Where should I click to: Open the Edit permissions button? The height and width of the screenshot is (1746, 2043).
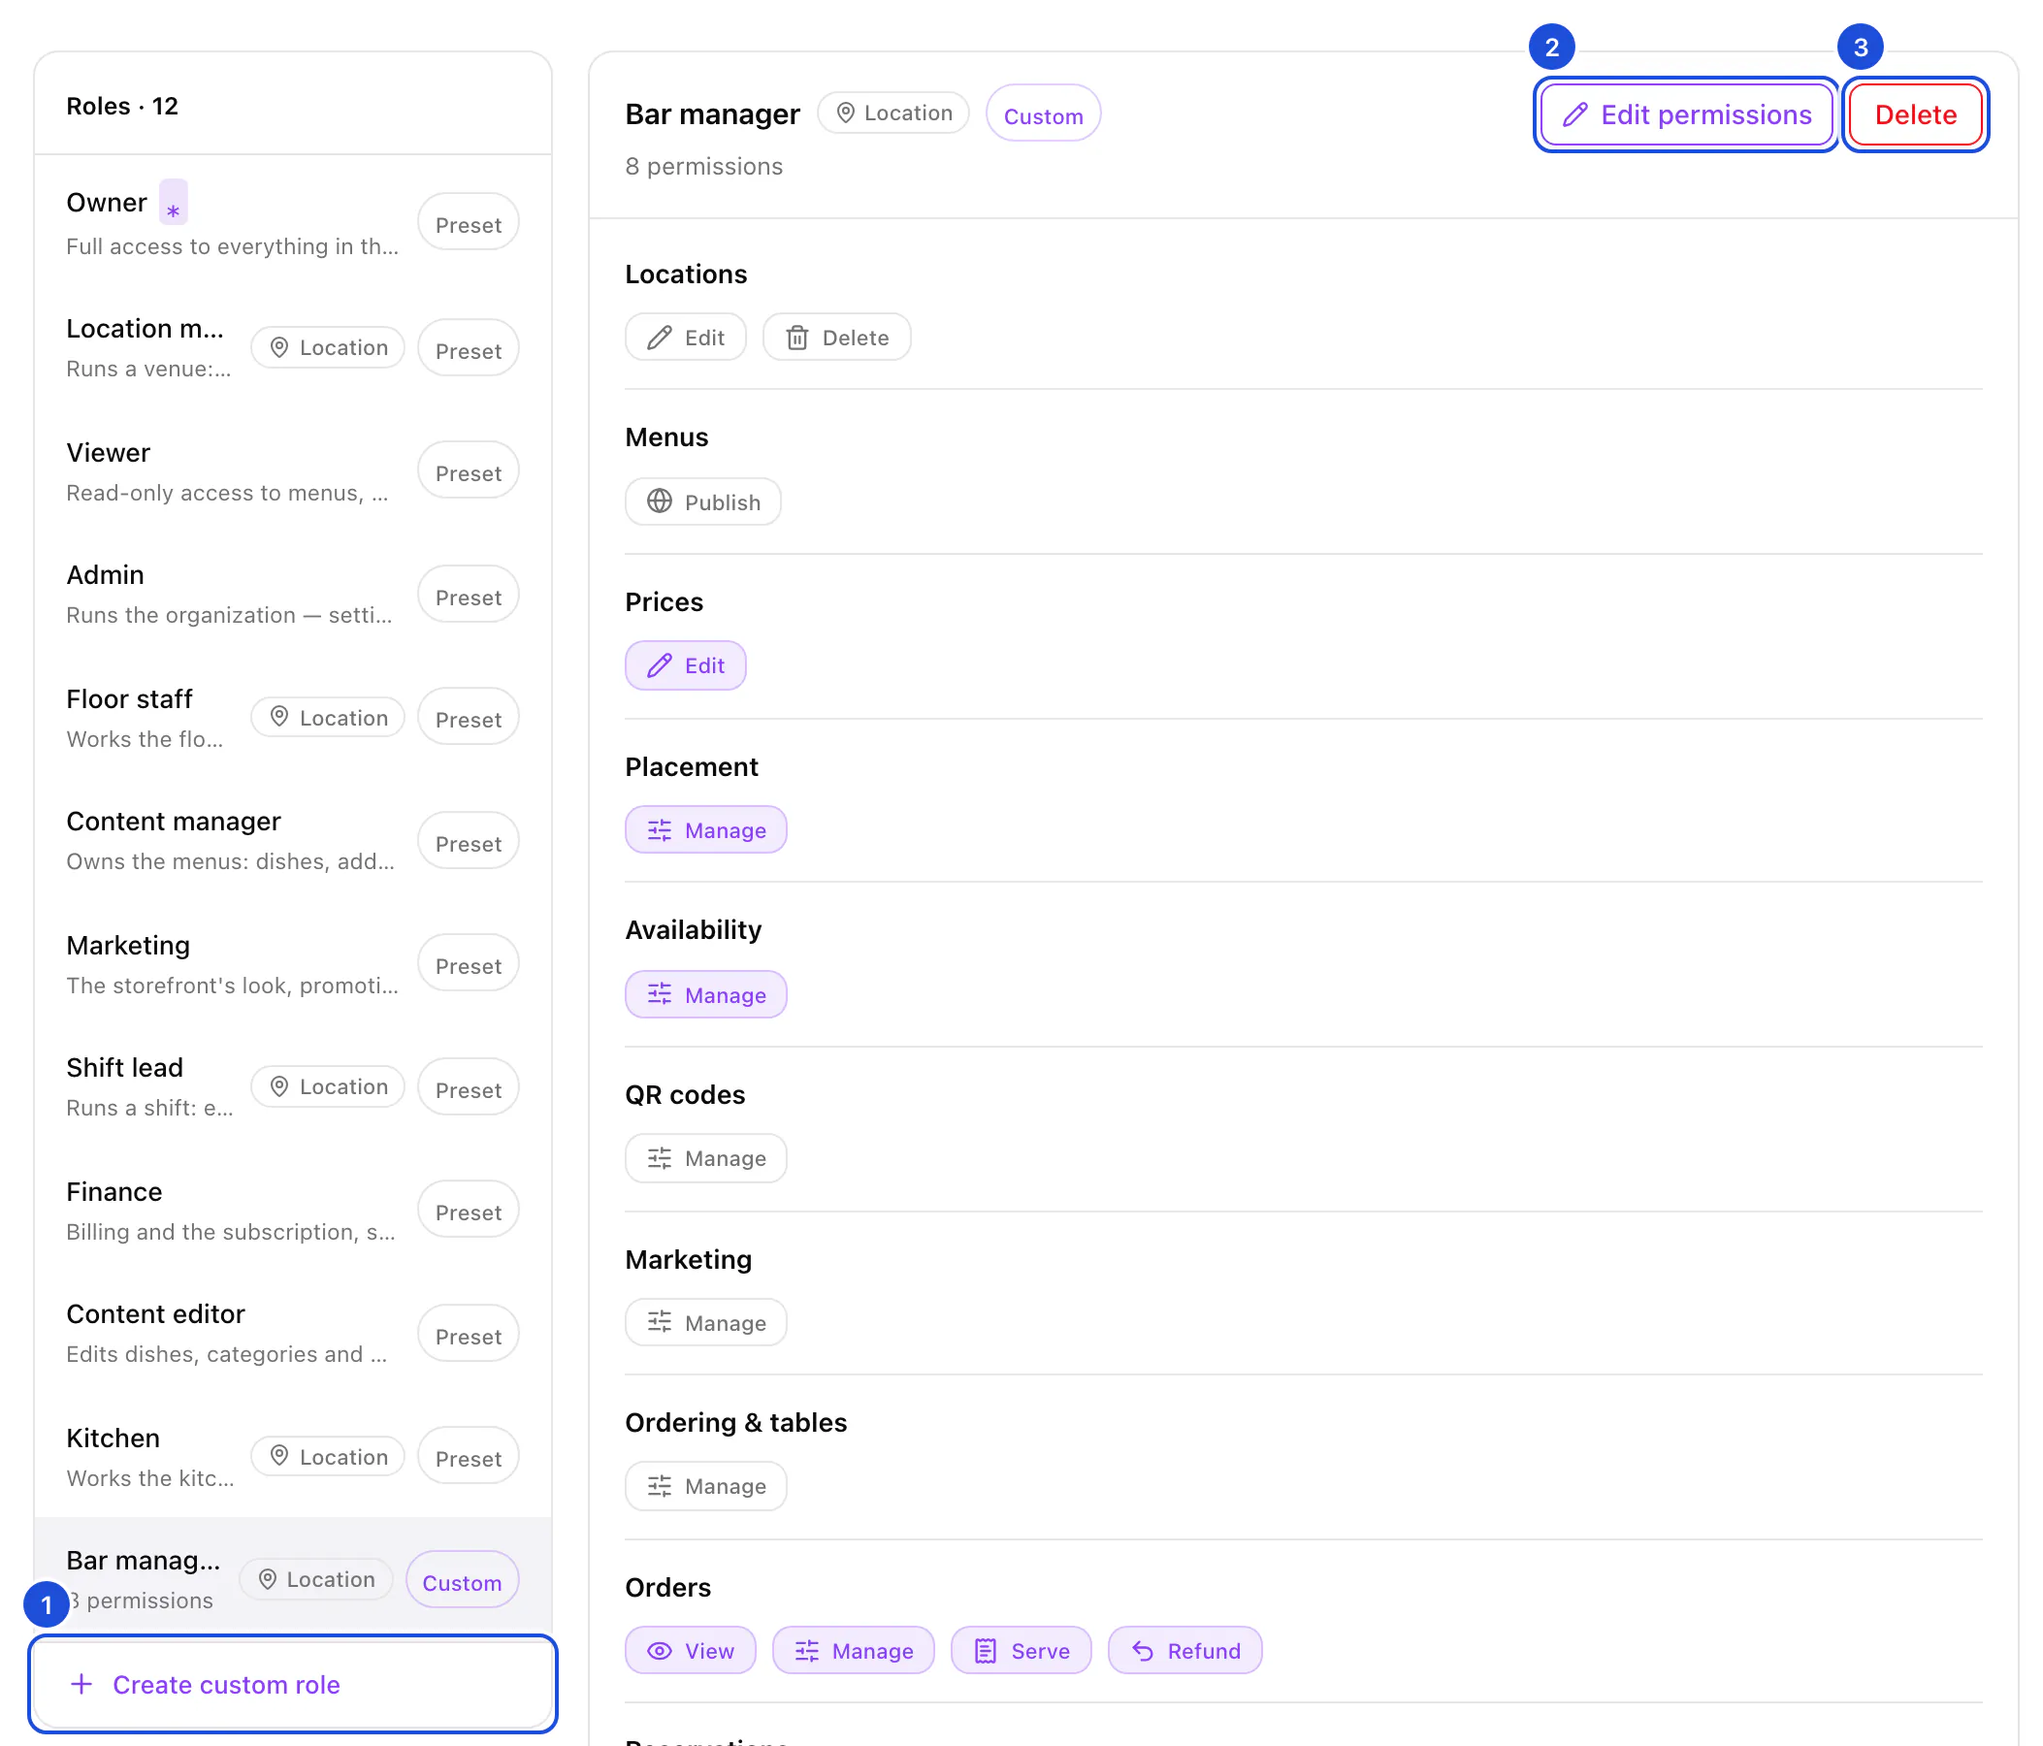tap(1687, 114)
